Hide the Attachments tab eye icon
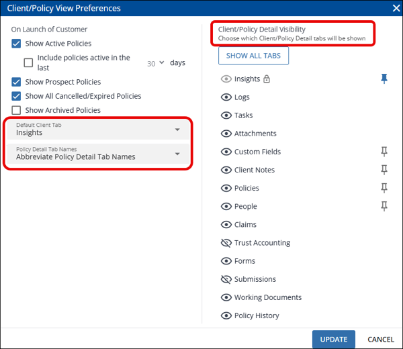The image size is (403, 349). coord(226,134)
